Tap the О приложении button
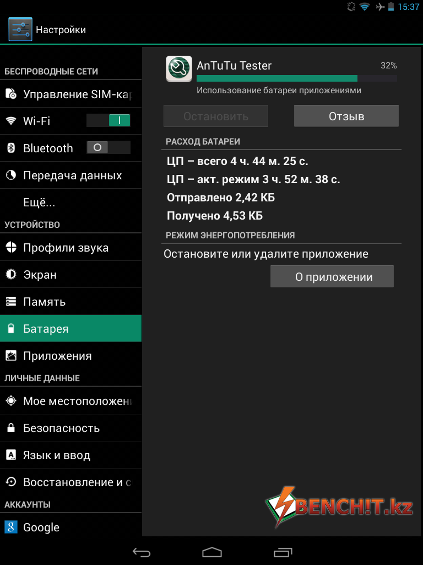The height and width of the screenshot is (565, 423). (332, 277)
